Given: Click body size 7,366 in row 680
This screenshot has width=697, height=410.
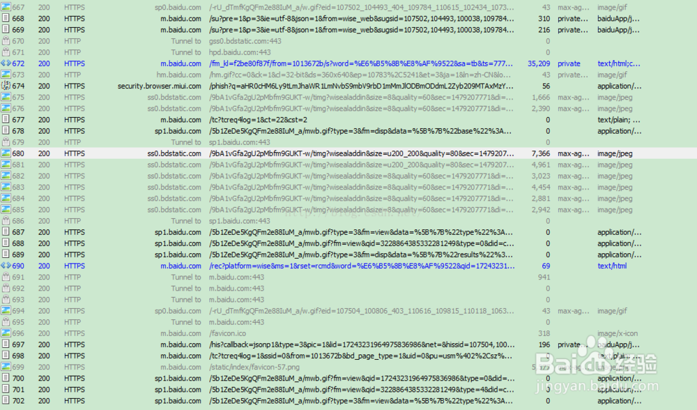Looking at the screenshot, I should click(541, 153).
